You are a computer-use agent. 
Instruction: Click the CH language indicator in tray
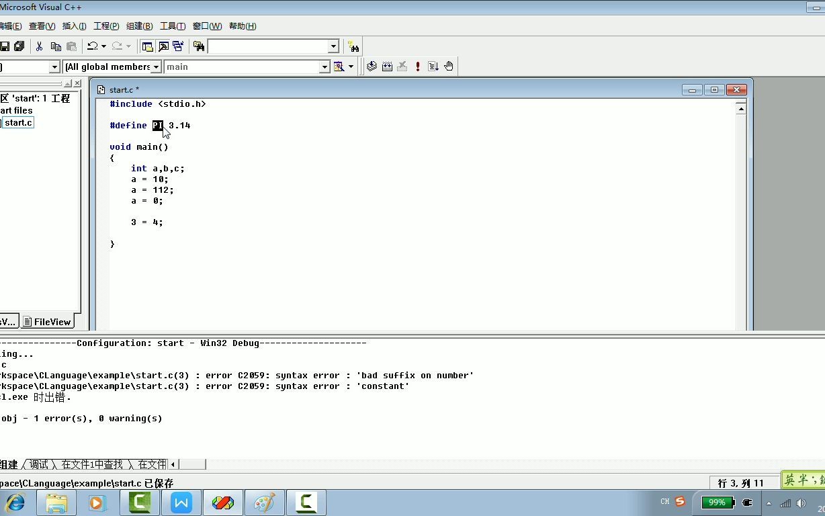tap(665, 501)
